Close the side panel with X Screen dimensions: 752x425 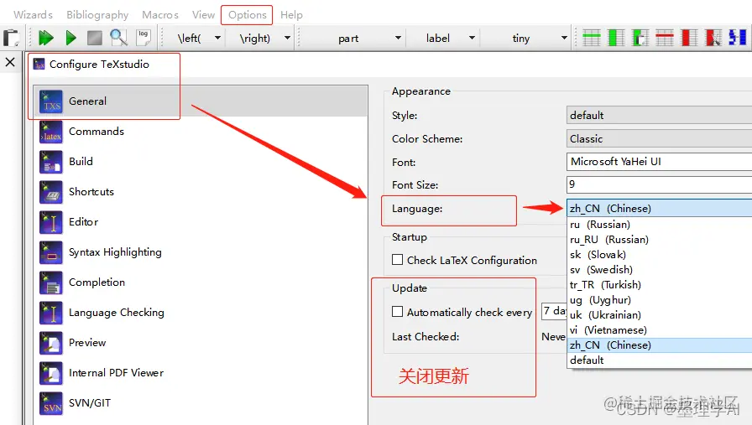coord(10,62)
